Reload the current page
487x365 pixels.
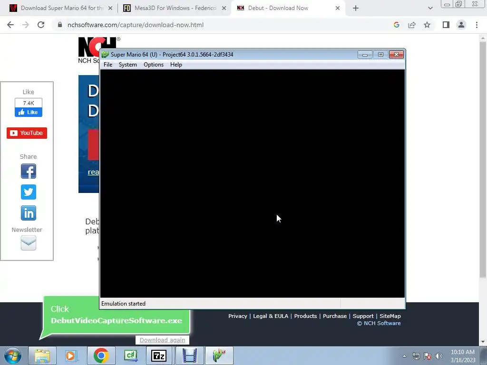coord(41,25)
